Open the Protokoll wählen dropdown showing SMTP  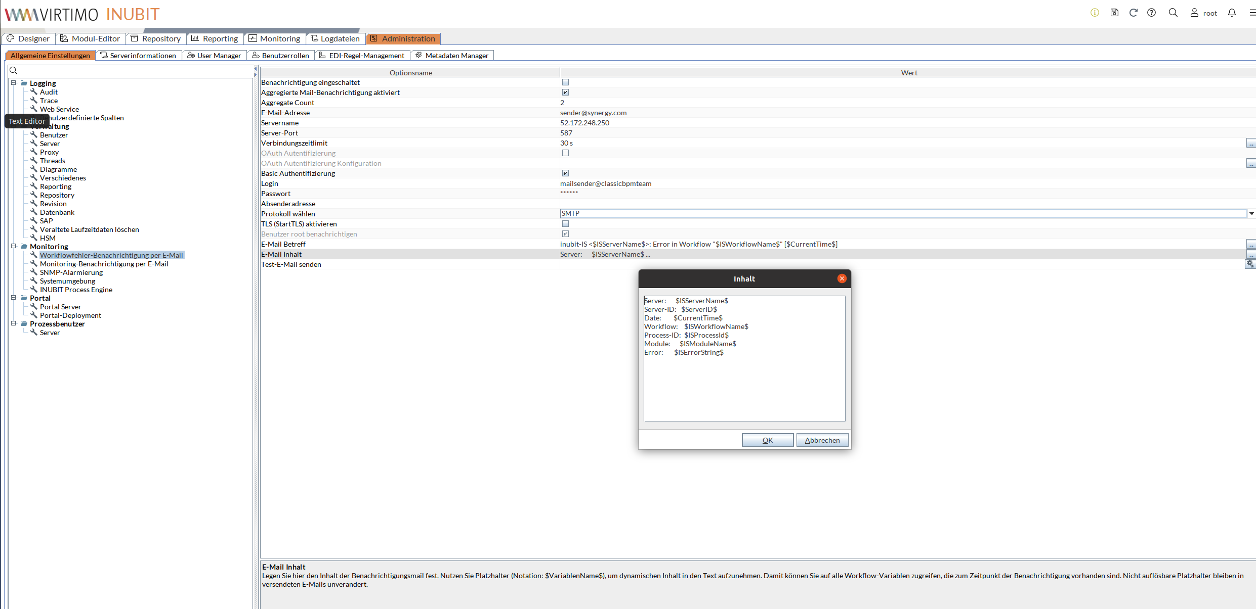(x=1251, y=213)
